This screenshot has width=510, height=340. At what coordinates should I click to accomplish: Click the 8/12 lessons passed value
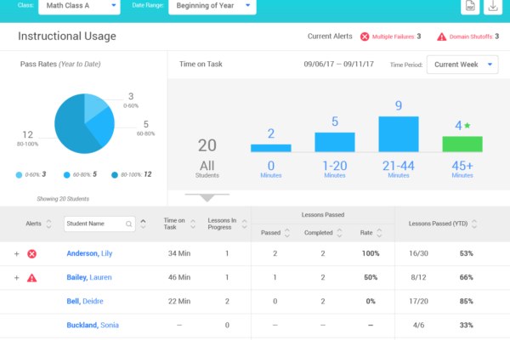click(x=418, y=277)
